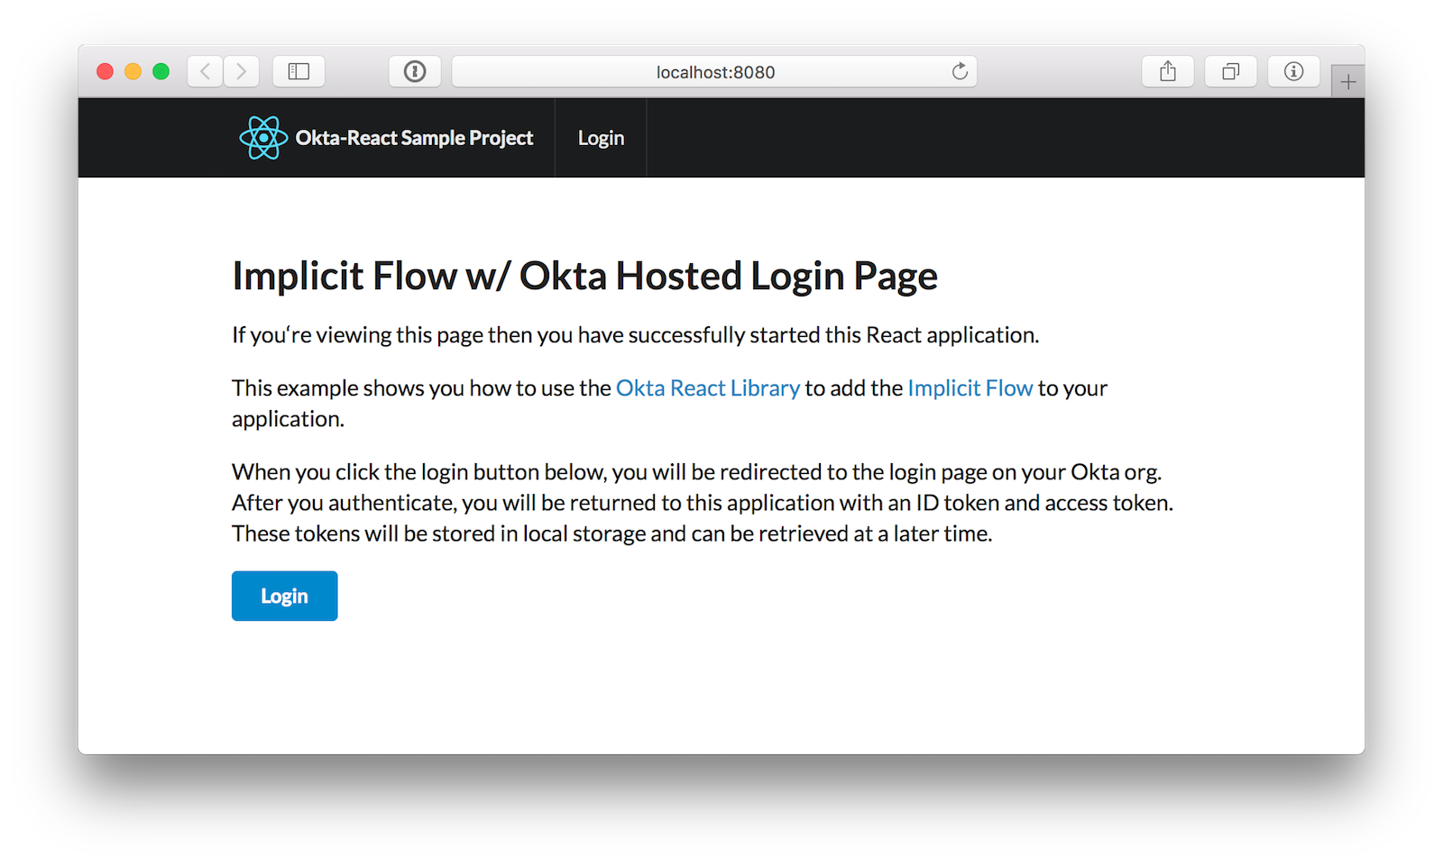Click the Implicit Flow page heading
Image resolution: width=1443 pixels, height=866 pixels.
click(584, 276)
